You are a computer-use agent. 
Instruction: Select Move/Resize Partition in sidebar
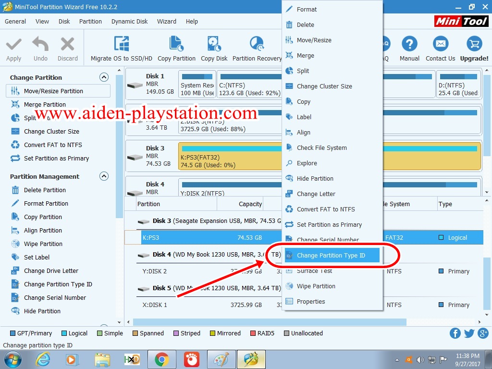click(x=58, y=91)
